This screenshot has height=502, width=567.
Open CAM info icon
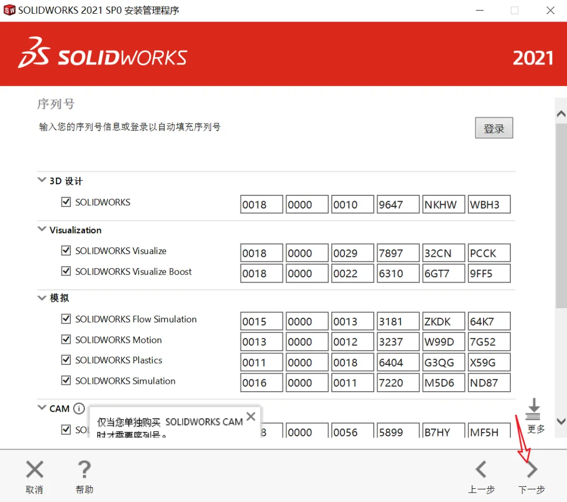[x=79, y=409]
